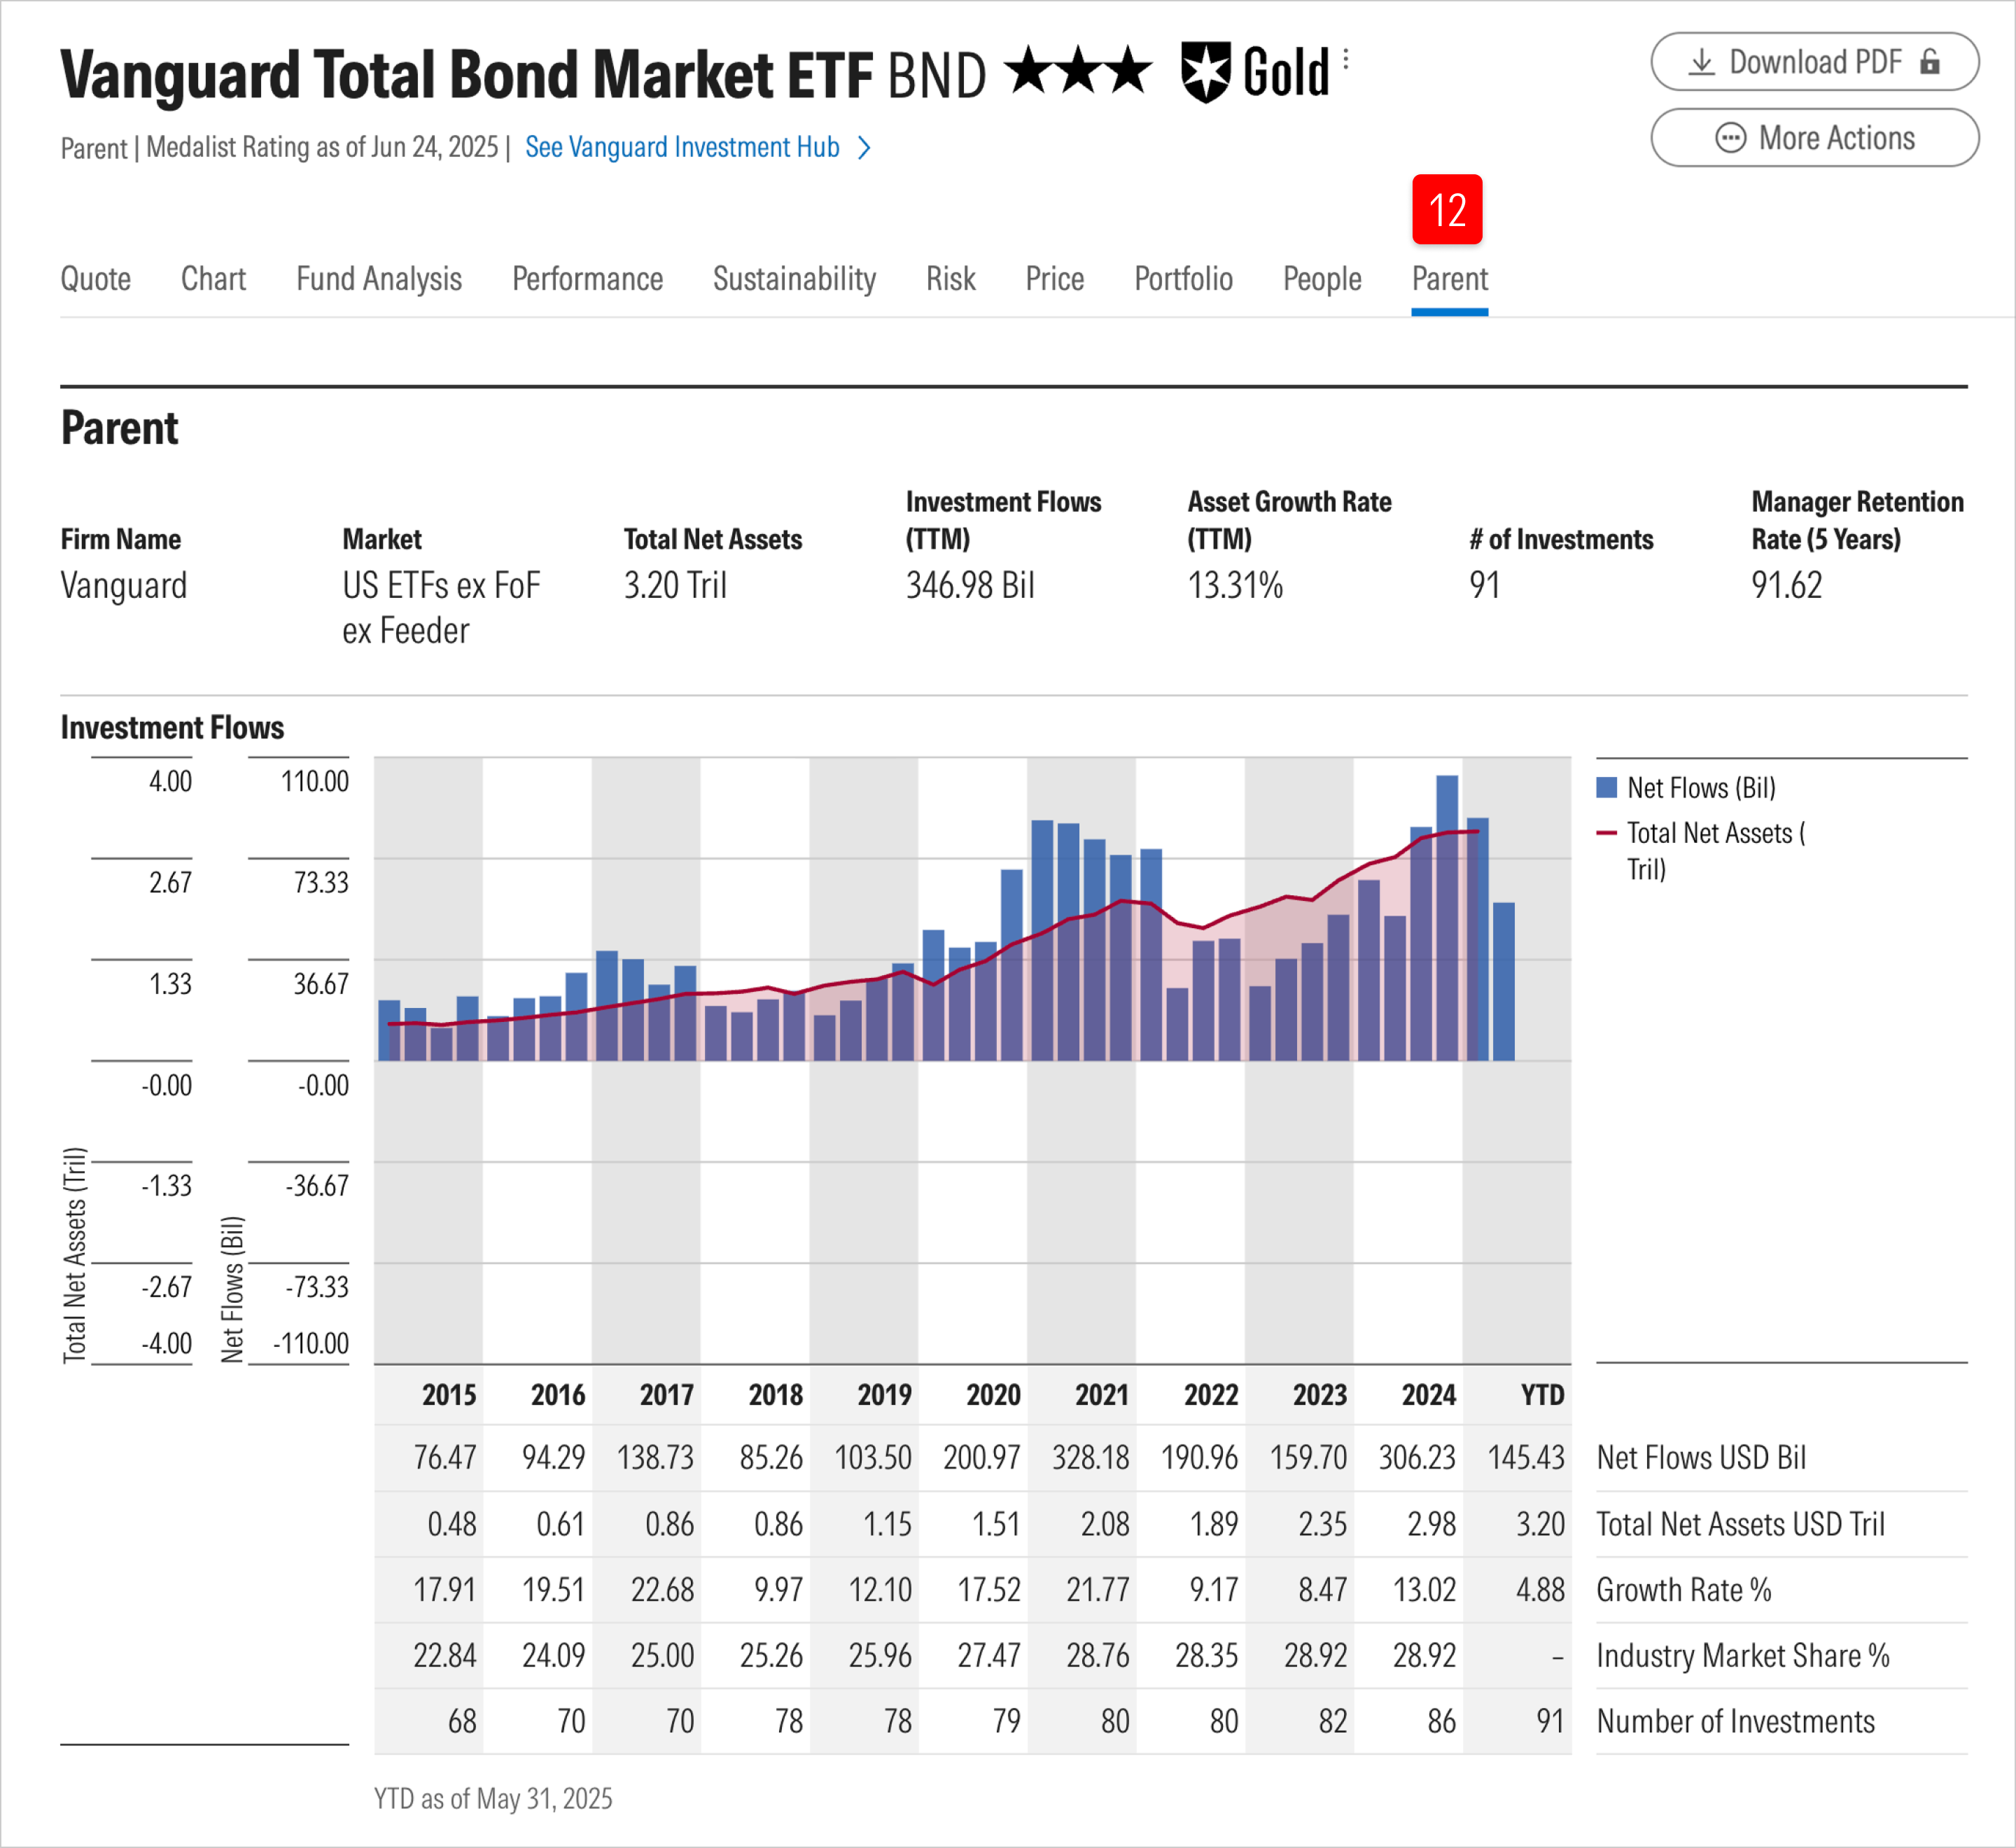
Task: Click the Morningstar Gold medalist badge icon
Action: tap(1206, 72)
